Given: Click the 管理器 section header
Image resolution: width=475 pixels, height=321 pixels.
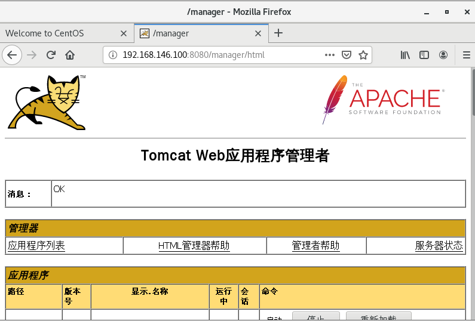Looking at the screenshot, I should pos(235,228).
